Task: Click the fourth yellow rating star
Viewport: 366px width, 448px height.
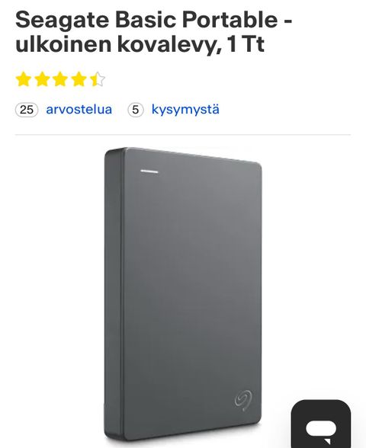Action: tap(79, 79)
